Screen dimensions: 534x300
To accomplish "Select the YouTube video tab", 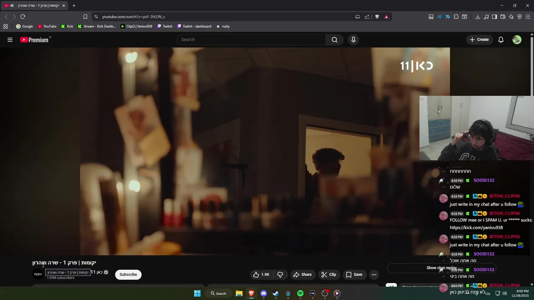I will (35, 5).
